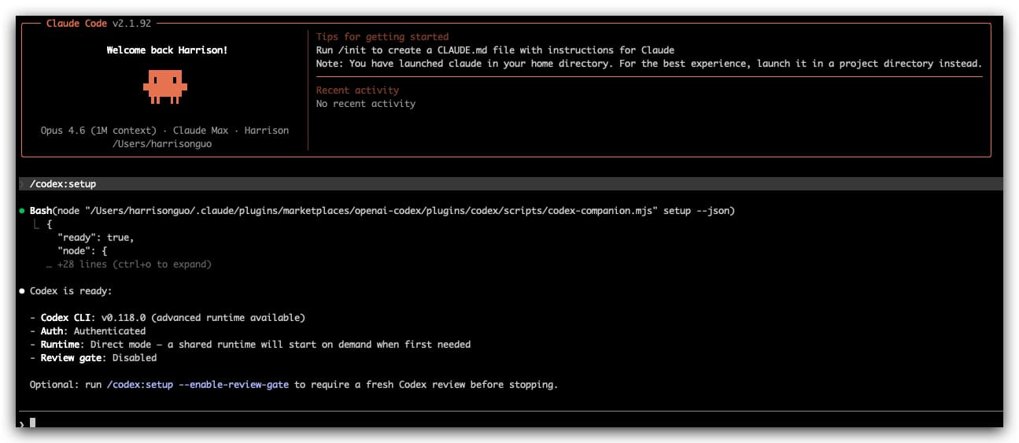Click the "Review gate: Disabled" status line
Viewport: 1019px width, 443px height.
tap(98, 358)
